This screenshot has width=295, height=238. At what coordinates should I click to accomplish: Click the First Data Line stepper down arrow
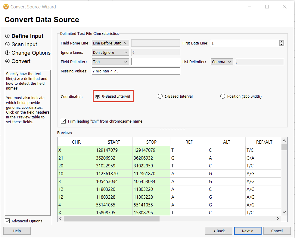pos(281,44)
